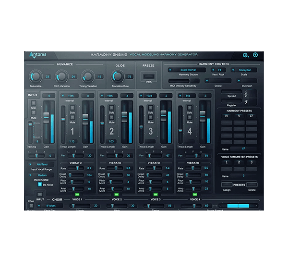Click the Voice Parameter Presets Name field
Image resolution: width=288 pixels, height=261 pixels.
pyautogui.click(x=243, y=175)
